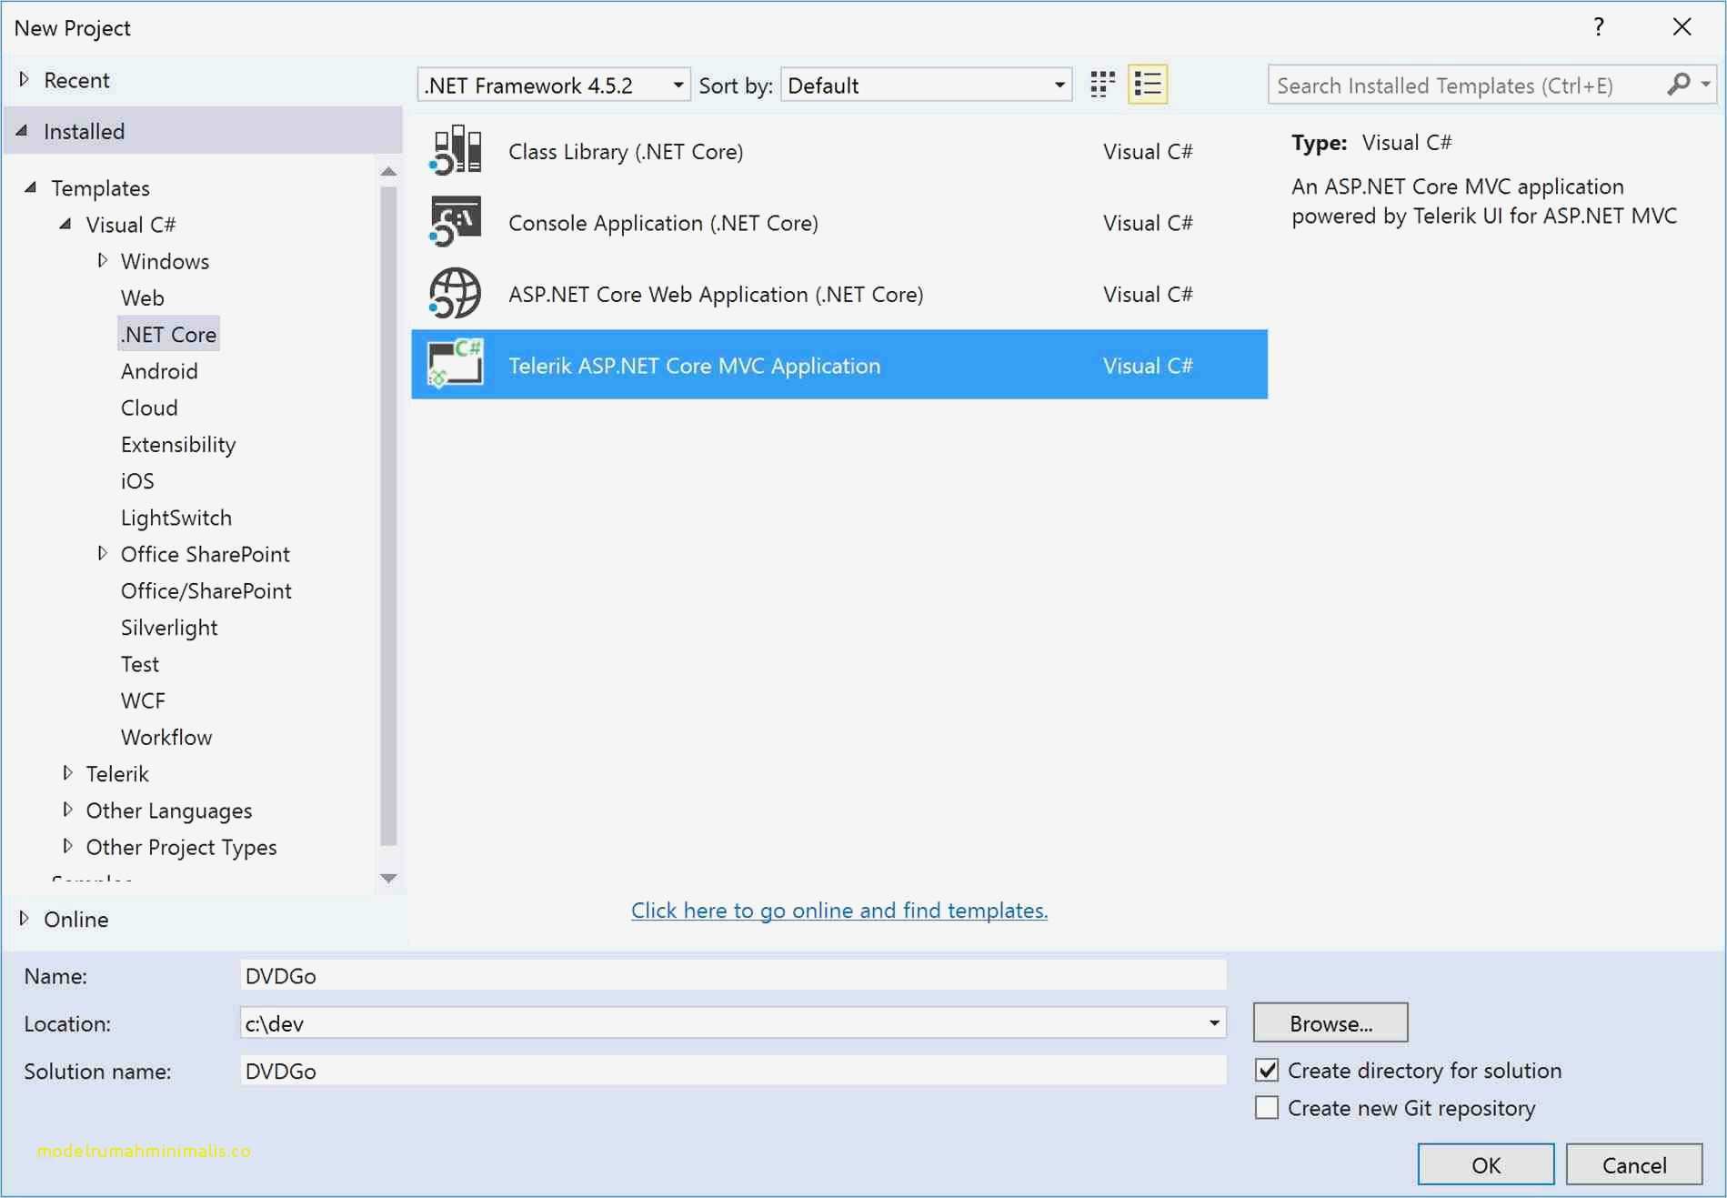
Task: Click the Solution name input field
Action: pos(733,1071)
